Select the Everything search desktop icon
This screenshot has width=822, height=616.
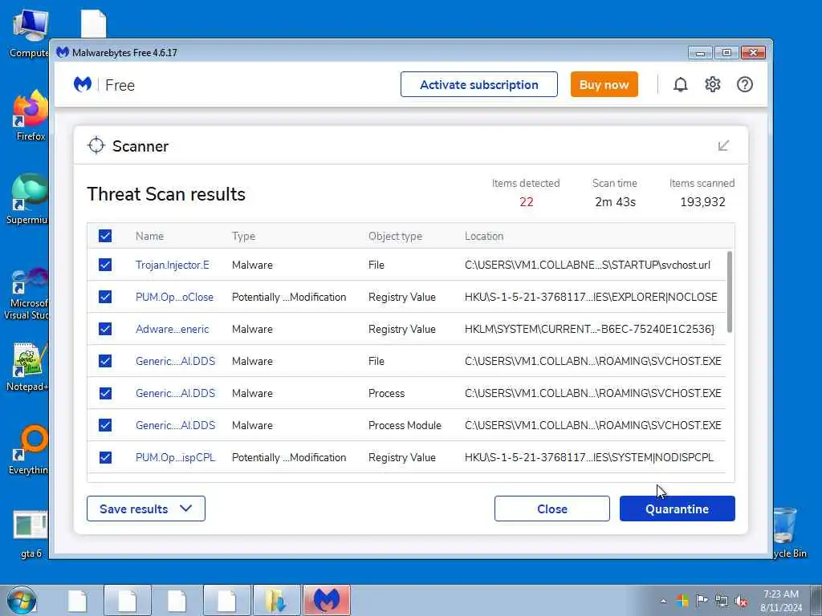[29, 449]
